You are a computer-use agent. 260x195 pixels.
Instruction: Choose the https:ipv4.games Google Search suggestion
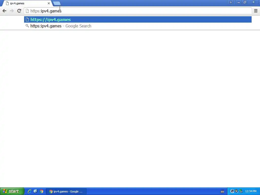tap(138, 26)
